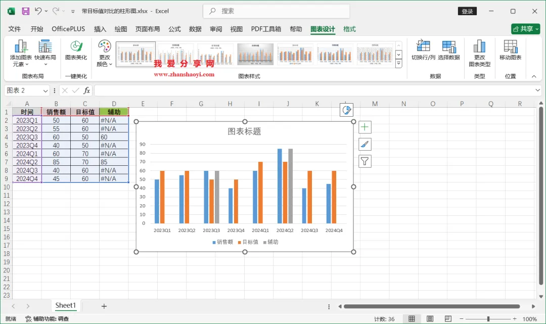546x324 pixels.
Task: Click the 100% zoom level
Action: (530, 319)
